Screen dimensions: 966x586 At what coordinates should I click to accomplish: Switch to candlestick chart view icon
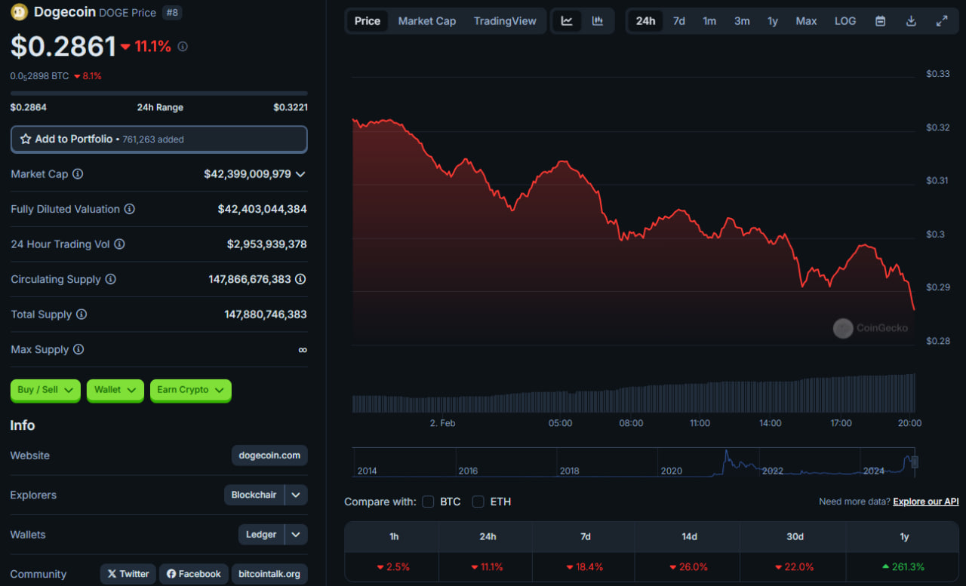point(598,21)
